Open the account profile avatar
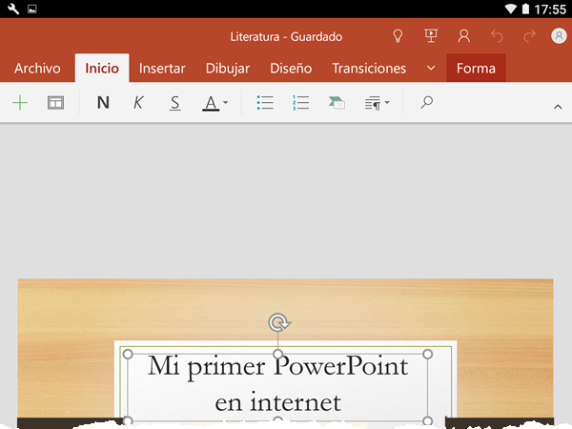This screenshot has height=429, width=572. pyautogui.click(x=559, y=36)
